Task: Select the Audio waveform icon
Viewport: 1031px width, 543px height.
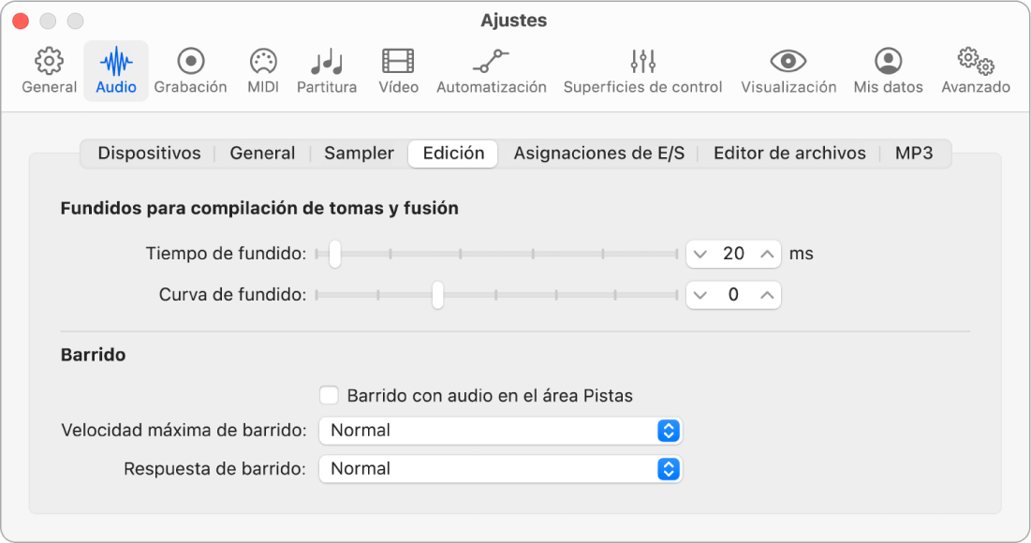Action: (116, 62)
